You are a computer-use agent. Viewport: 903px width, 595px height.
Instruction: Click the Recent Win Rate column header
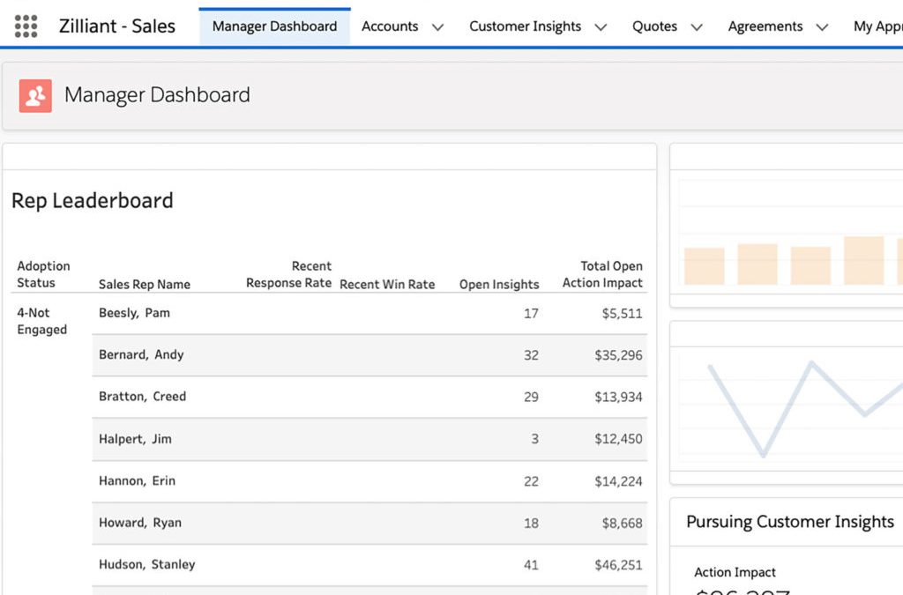tap(387, 284)
